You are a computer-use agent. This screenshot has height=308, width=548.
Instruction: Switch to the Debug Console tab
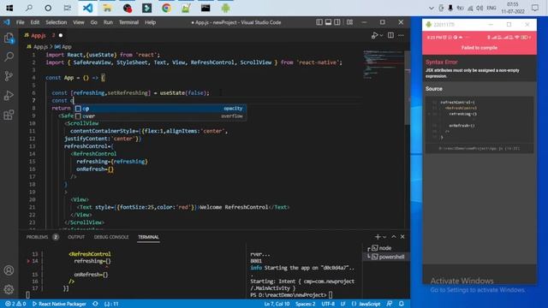point(111,237)
